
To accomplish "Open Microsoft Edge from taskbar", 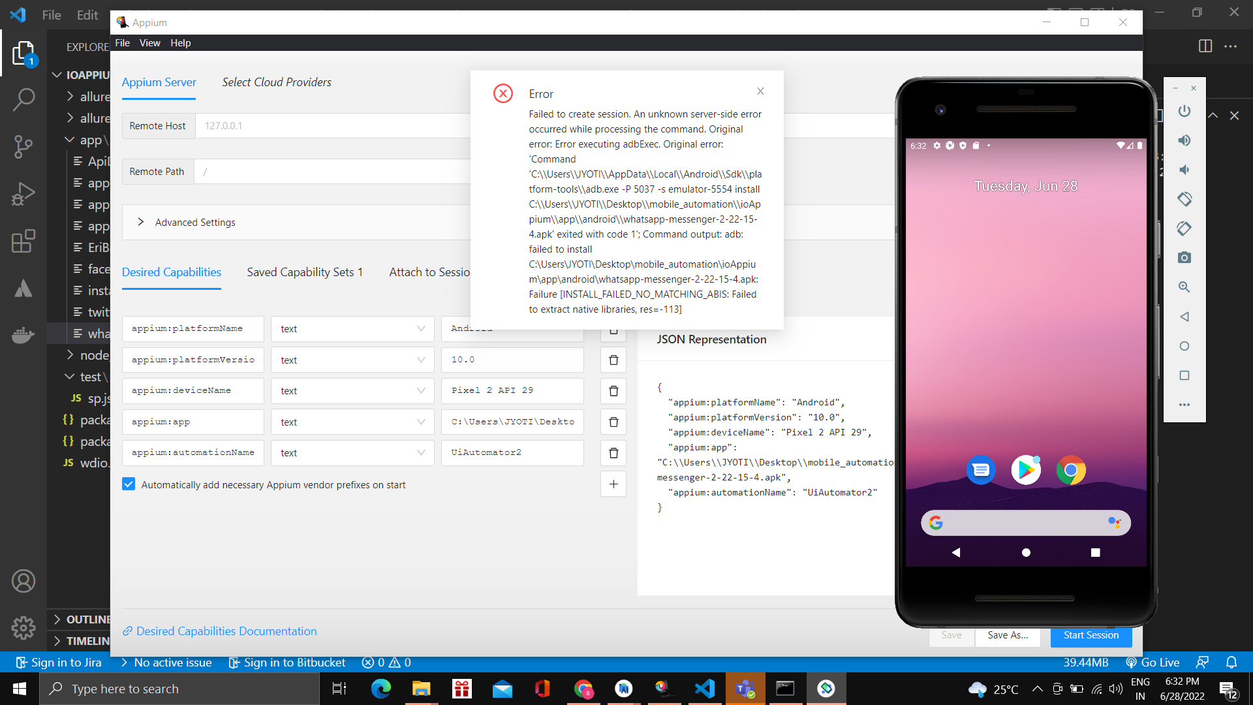I will tap(380, 689).
